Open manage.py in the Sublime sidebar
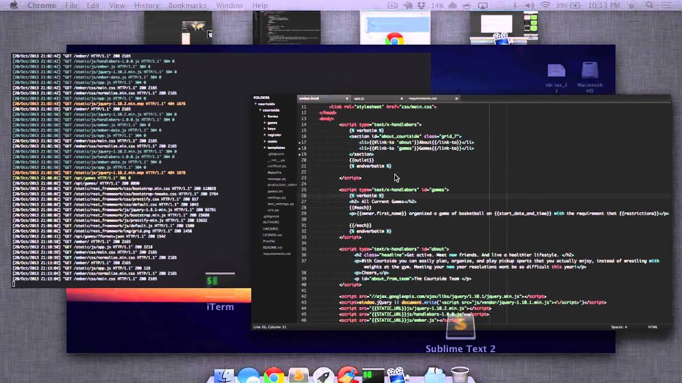Screen dimensions: 682x383 click(277, 179)
